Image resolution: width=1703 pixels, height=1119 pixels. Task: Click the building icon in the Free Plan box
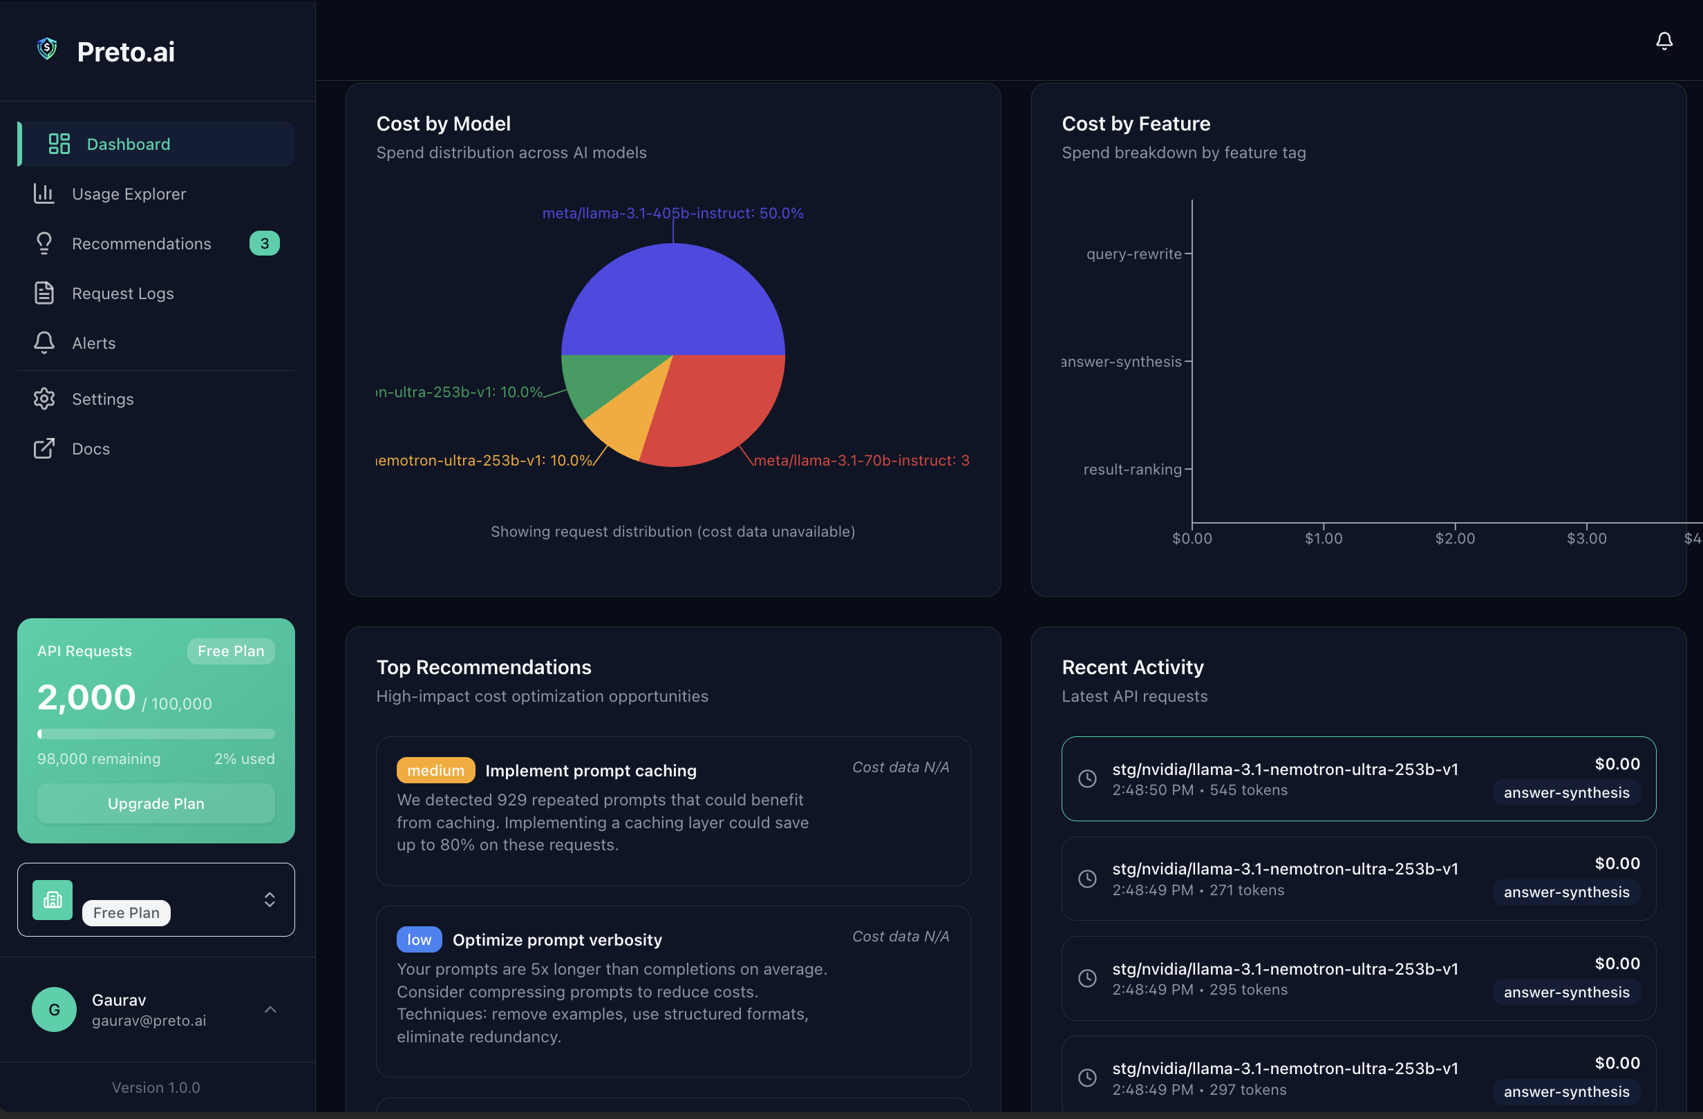(53, 899)
